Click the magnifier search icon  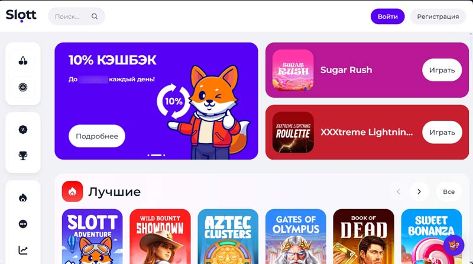pyautogui.click(x=95, y=16)
